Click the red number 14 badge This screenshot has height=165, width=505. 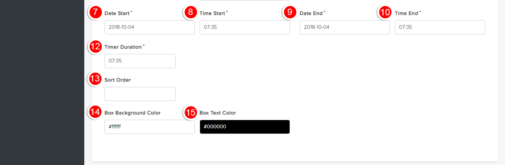point(96,112)
